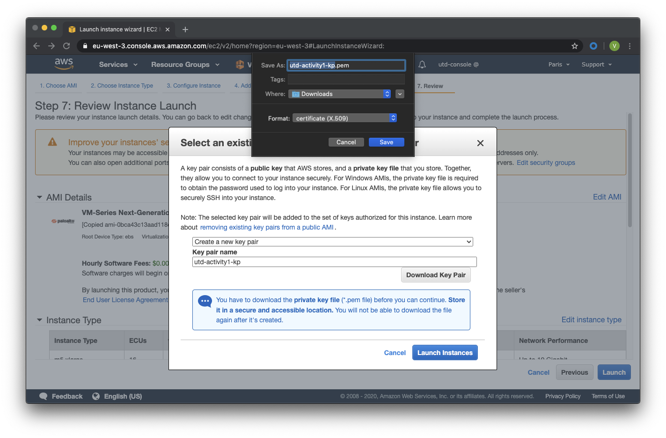The image size is (666, 438).
Task: Click the orange warning triangle icon
Action: [x=52, y=142]
